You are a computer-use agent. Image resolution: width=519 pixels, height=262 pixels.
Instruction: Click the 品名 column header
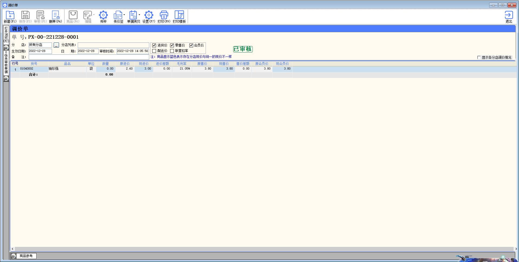67,64
